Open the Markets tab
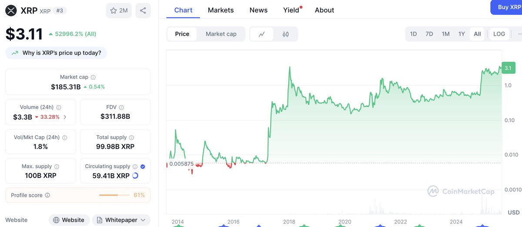 221,10
